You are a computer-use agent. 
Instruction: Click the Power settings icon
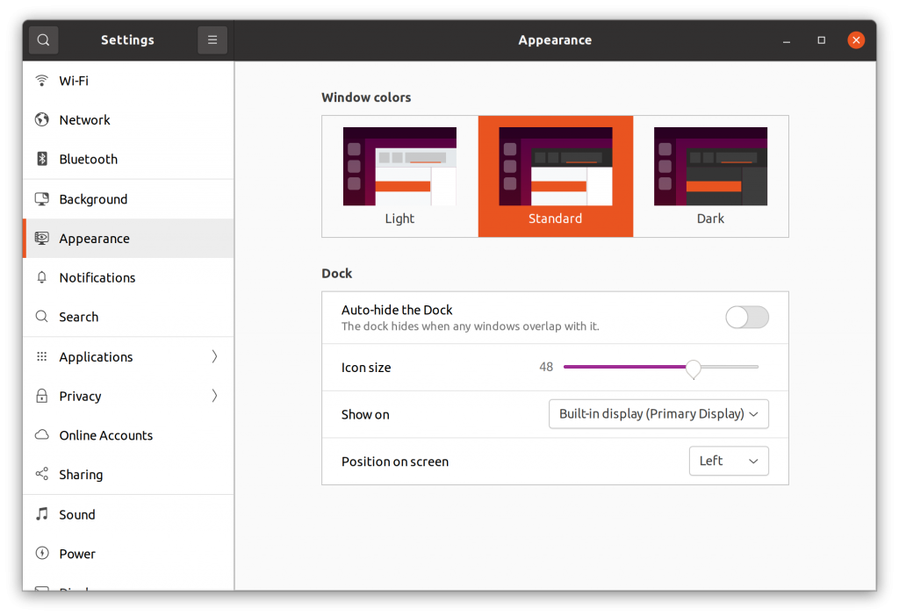[42, 554]
